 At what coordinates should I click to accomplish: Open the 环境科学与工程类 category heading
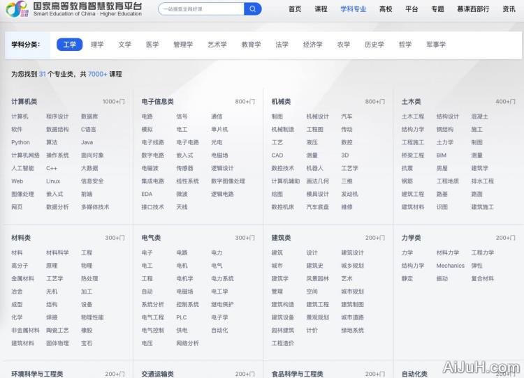(x=37, y=374)
